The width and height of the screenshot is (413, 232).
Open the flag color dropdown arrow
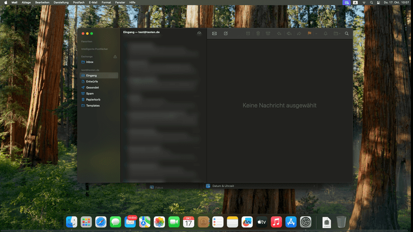click(x=315, y=34)
